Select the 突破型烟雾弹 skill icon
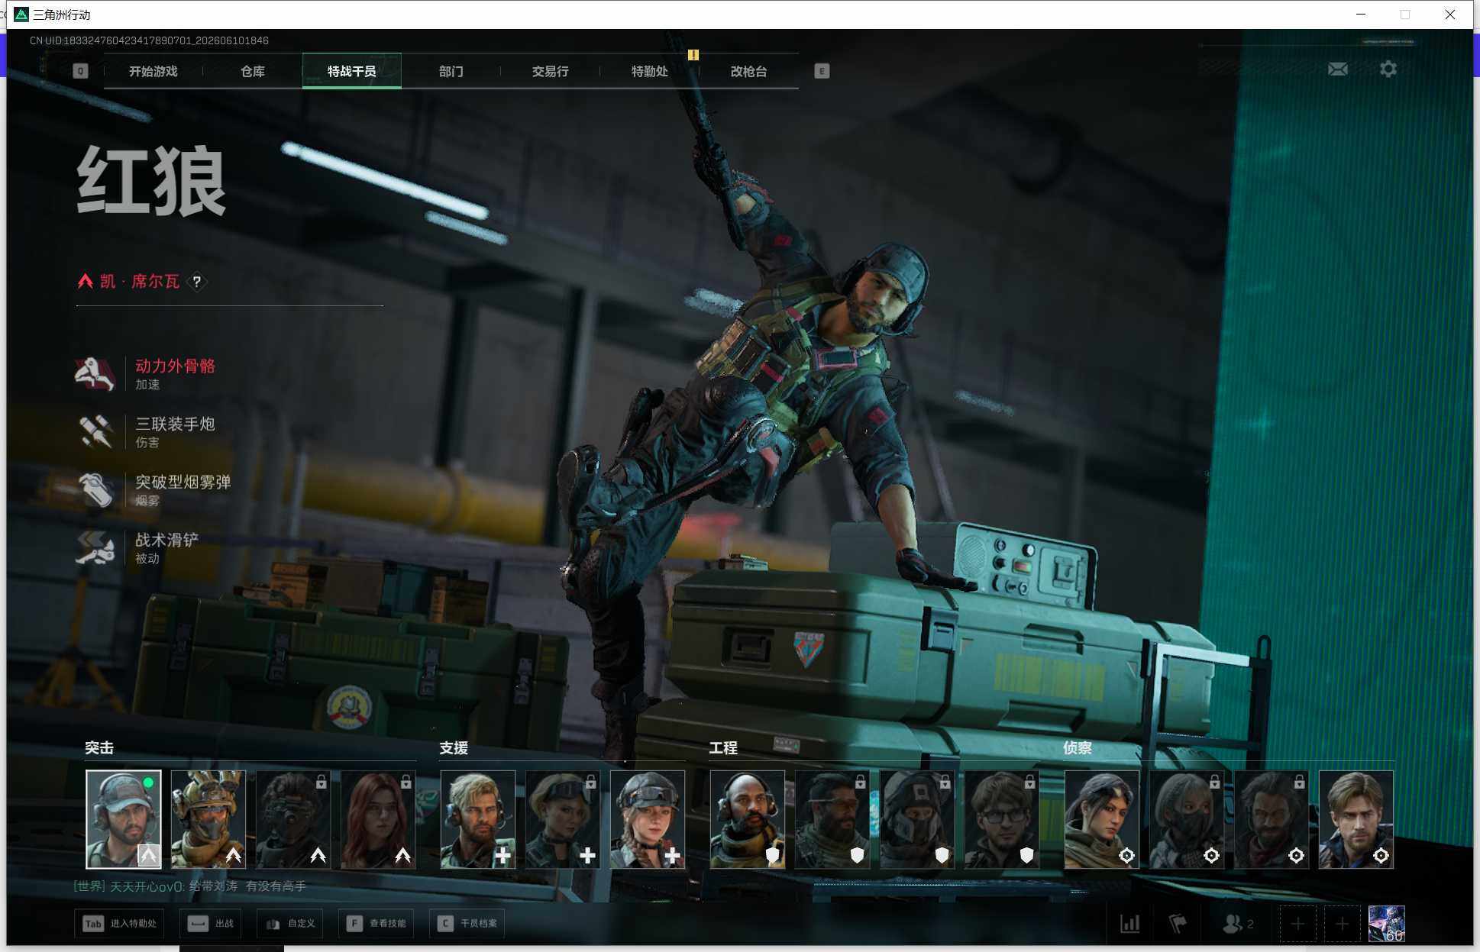 pos(95,489)
